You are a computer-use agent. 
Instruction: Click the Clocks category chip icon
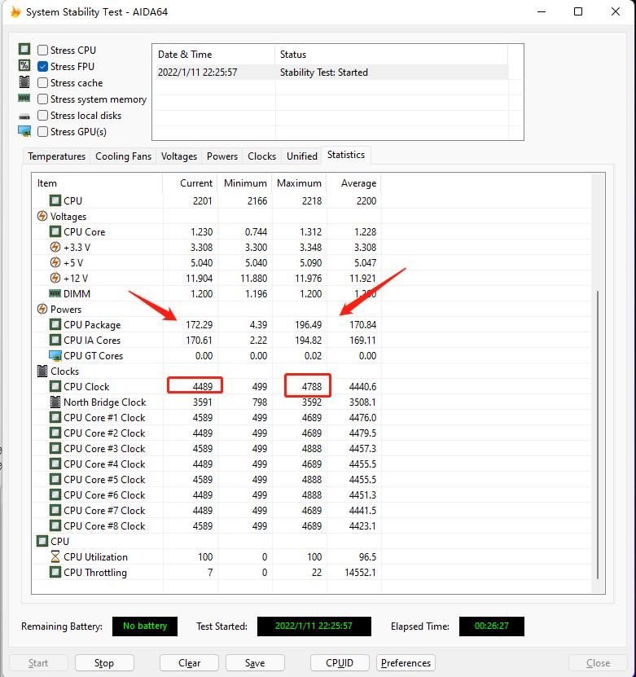[x=42, y=371]
